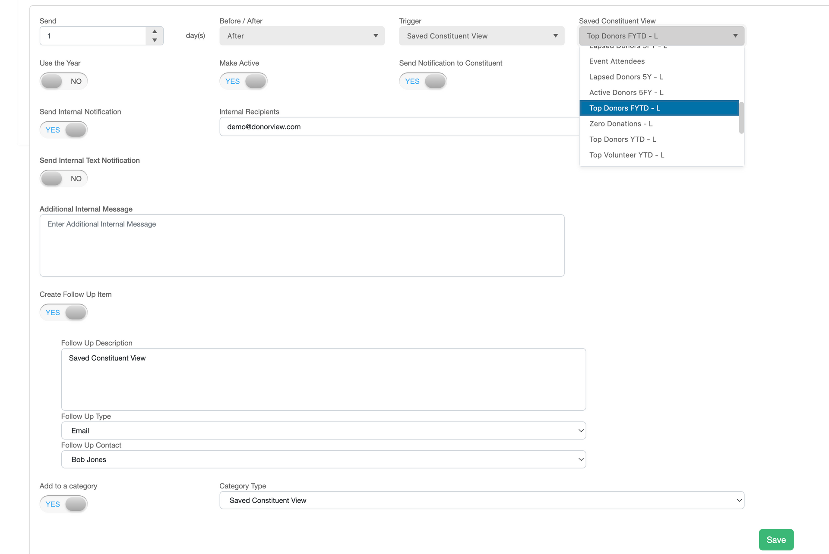
Task: Select Zero Donations - L option
Action: point(620,124)
